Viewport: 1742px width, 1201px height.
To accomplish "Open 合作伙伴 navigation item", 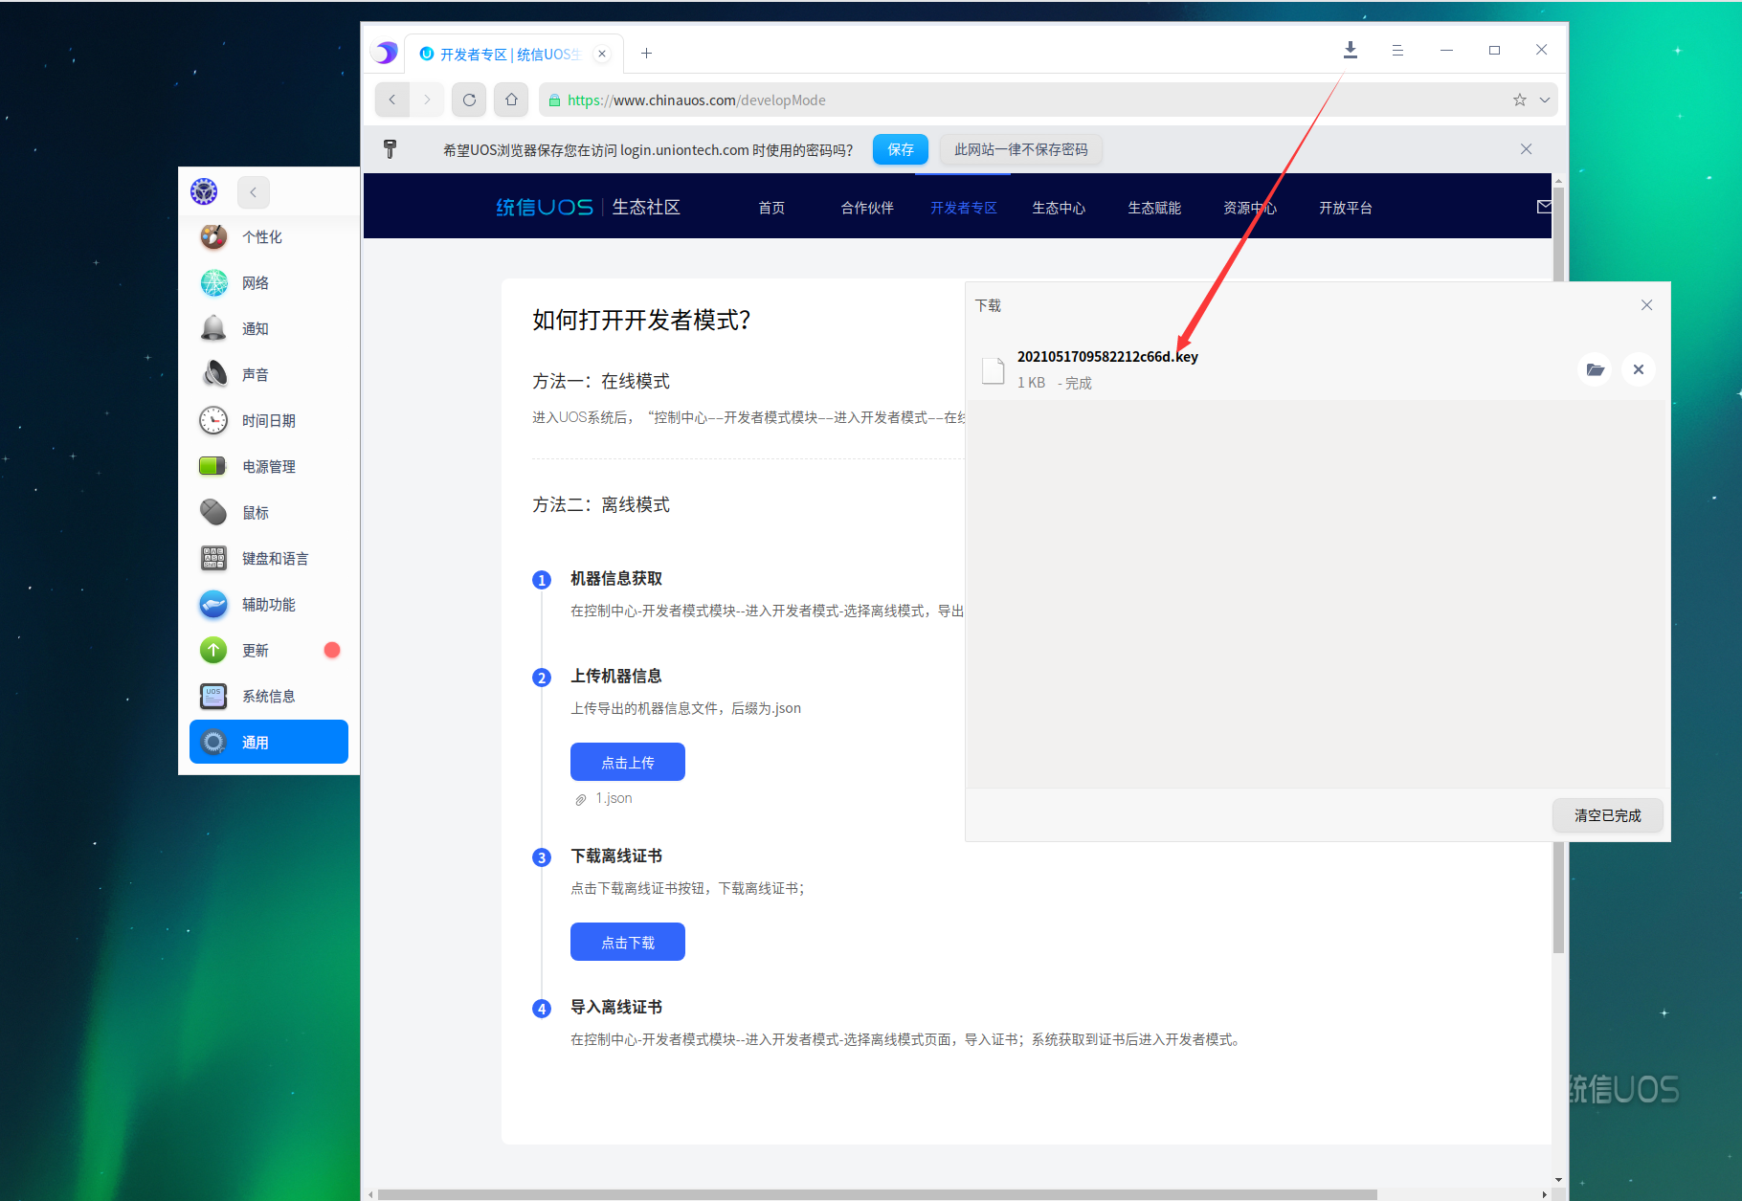I will (867, 208).
